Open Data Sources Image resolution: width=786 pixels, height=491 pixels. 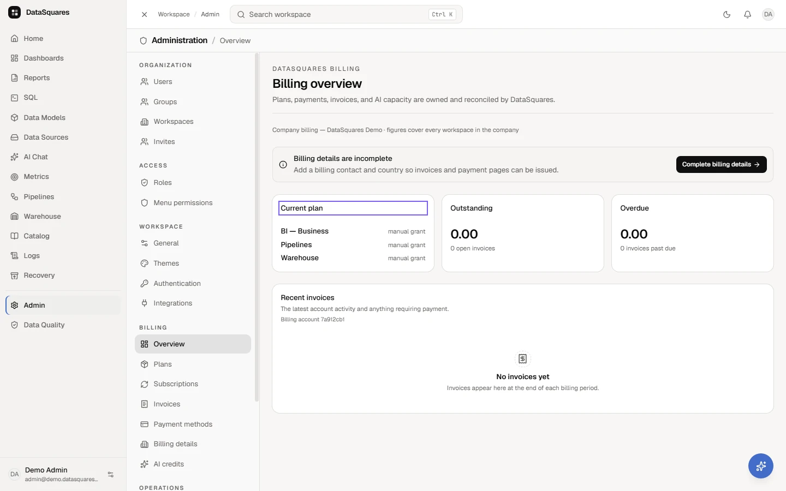[x=63, y=137]
